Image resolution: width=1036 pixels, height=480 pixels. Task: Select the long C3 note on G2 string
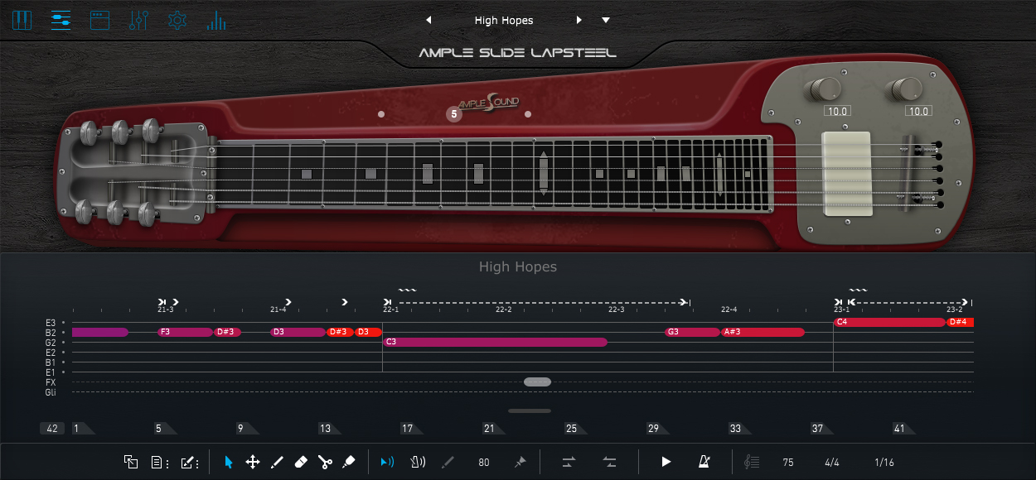tap(495, 342)
